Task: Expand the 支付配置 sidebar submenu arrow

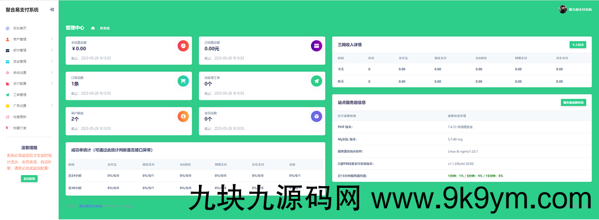Action: [52, 83]
